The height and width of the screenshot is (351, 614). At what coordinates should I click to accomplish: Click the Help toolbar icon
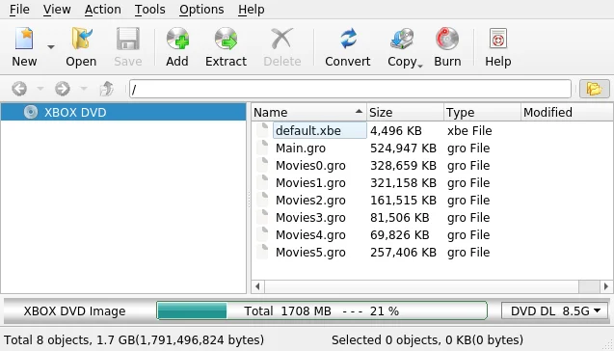[x=498, y=39]
